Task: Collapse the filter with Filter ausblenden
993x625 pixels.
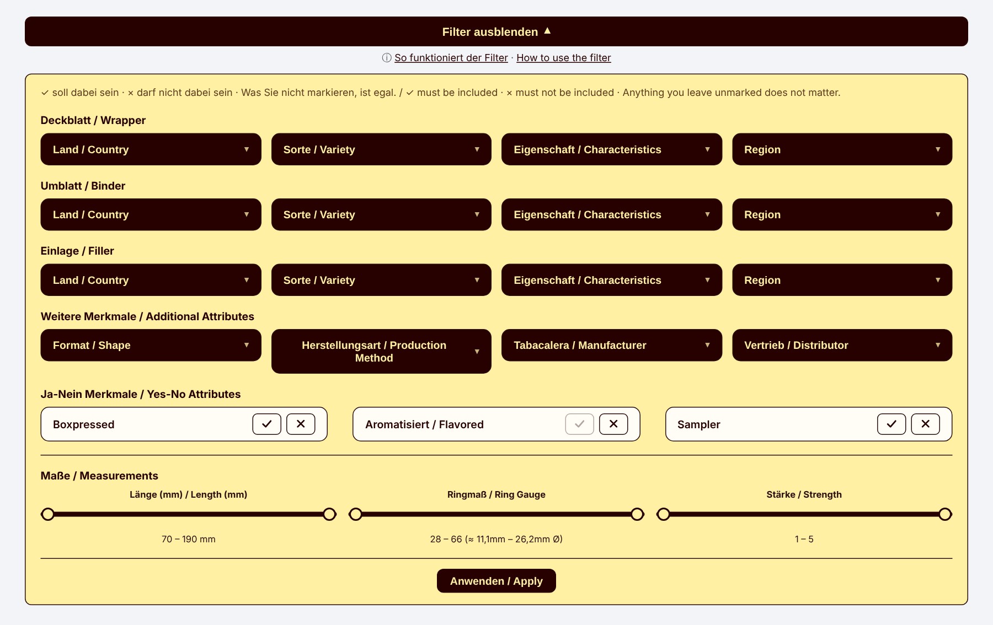Action: pyautogui.click(x=496, y=31)
